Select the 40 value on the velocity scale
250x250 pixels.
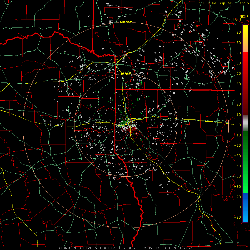point(239,84)
